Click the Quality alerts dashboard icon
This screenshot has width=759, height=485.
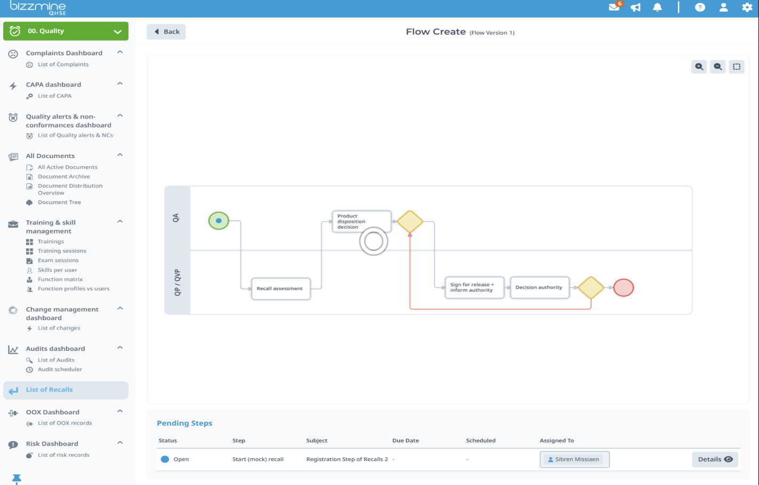(x=13, y=118)
